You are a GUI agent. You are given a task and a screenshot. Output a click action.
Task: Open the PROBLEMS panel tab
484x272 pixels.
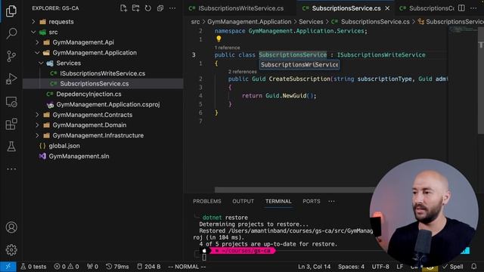[x=206, y=202]
